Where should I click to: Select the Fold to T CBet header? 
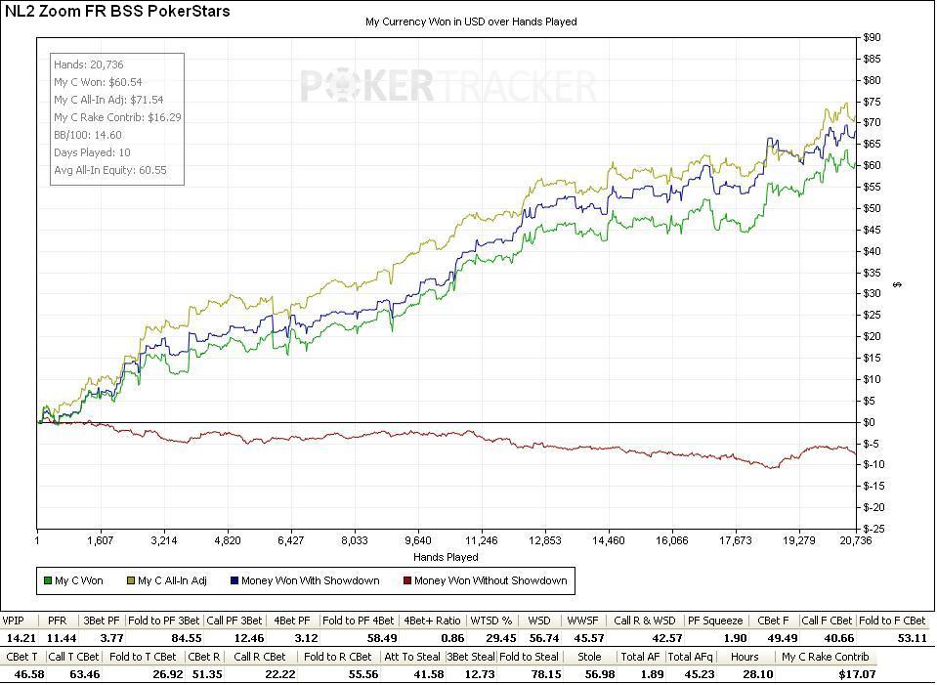pos(143,657)
